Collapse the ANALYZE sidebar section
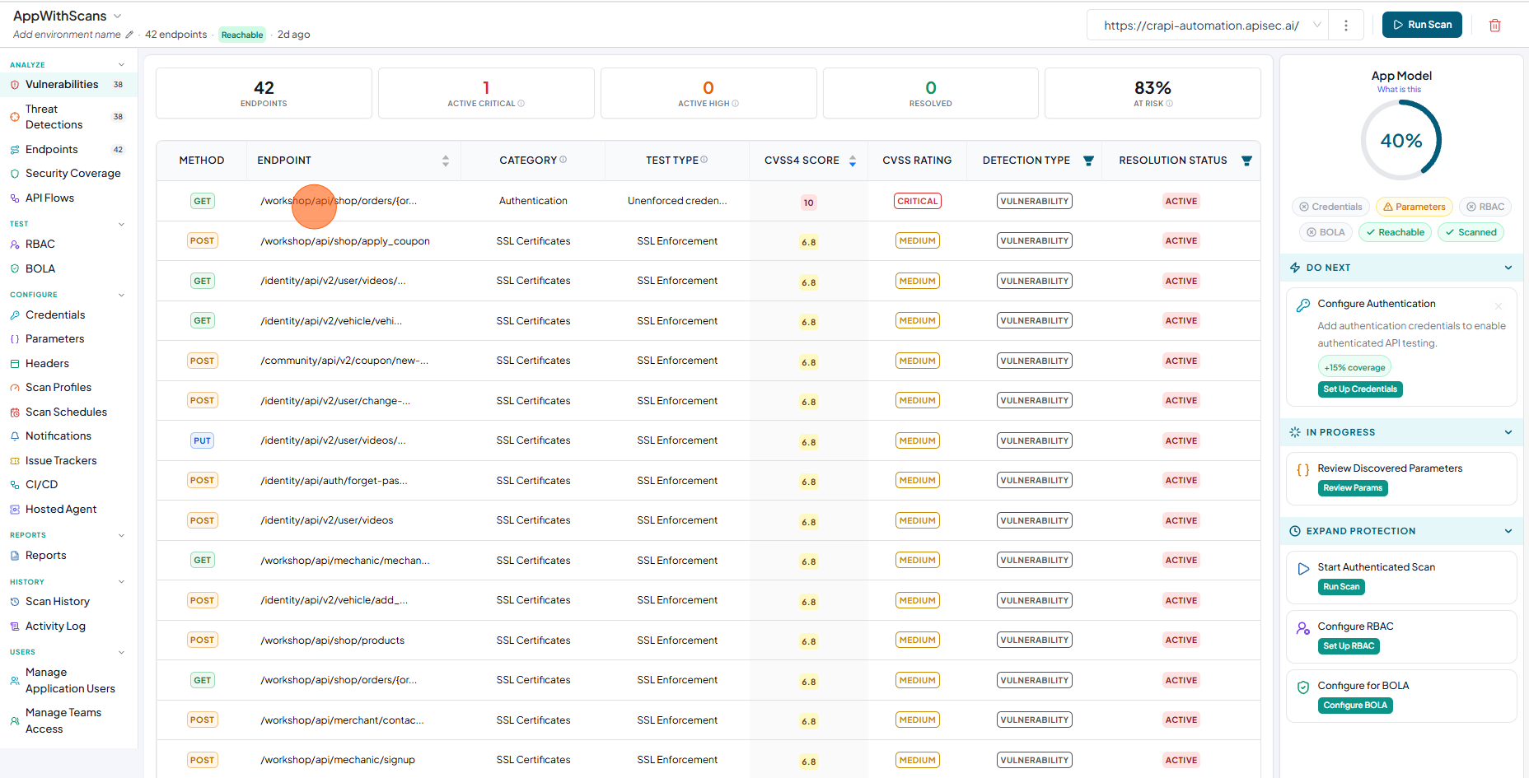This screenshot has height=778, width=1529. tap(122, 65)
